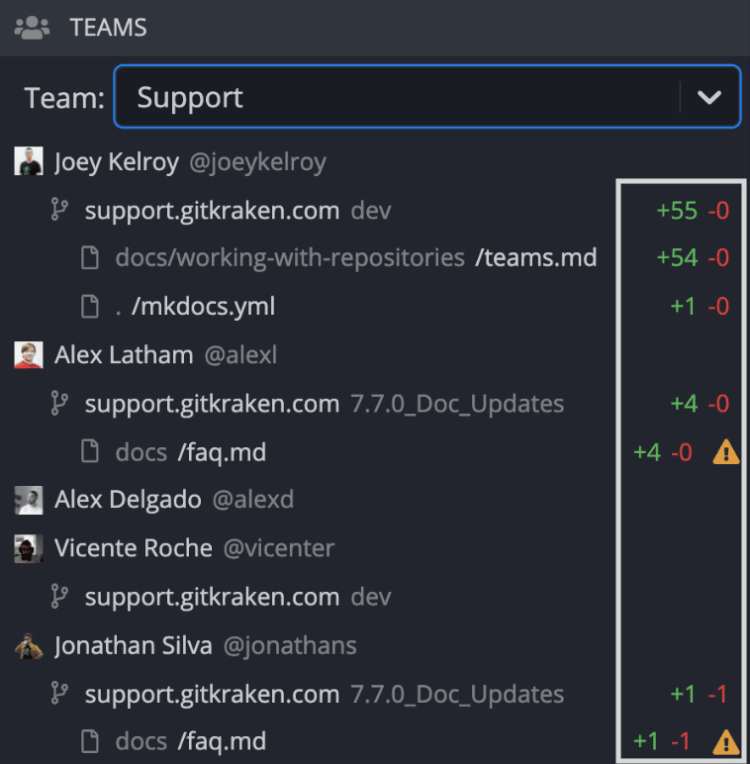This screenshot has width=750, height=764.
Task: Click the TEAMS panel header label
Action: 108,28
